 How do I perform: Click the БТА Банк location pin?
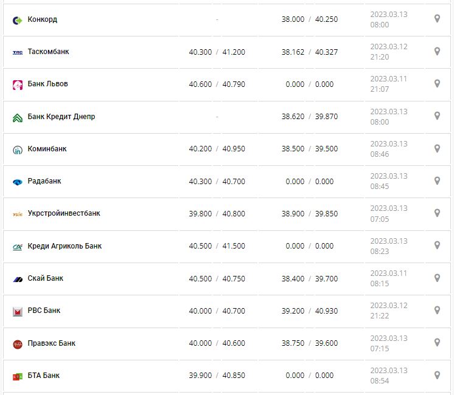click(437, 375)
